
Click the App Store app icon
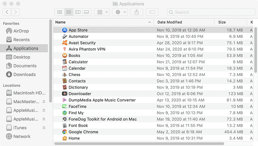(x=64, y=30)
